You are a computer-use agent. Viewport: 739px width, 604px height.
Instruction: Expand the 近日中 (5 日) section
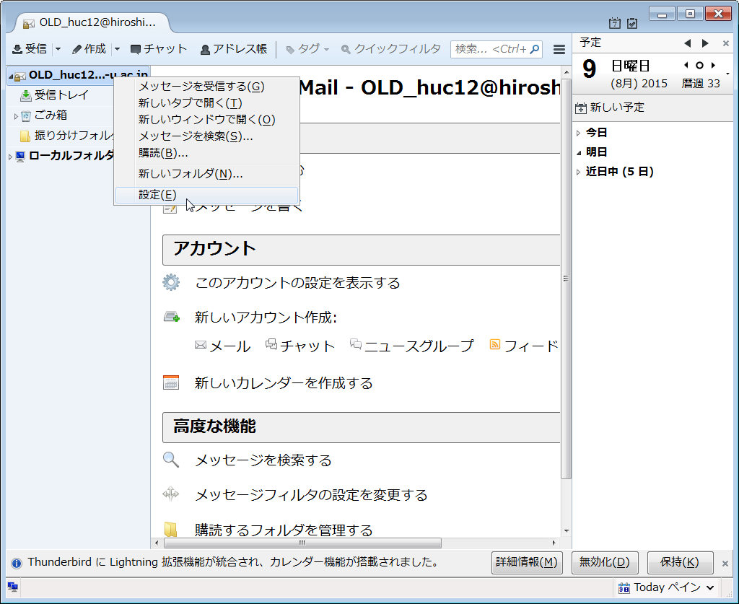click(579, 172)
